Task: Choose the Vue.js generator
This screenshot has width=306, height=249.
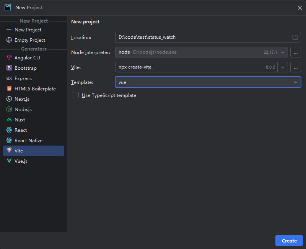Action: pyautogui.click(x=34, y=161)
